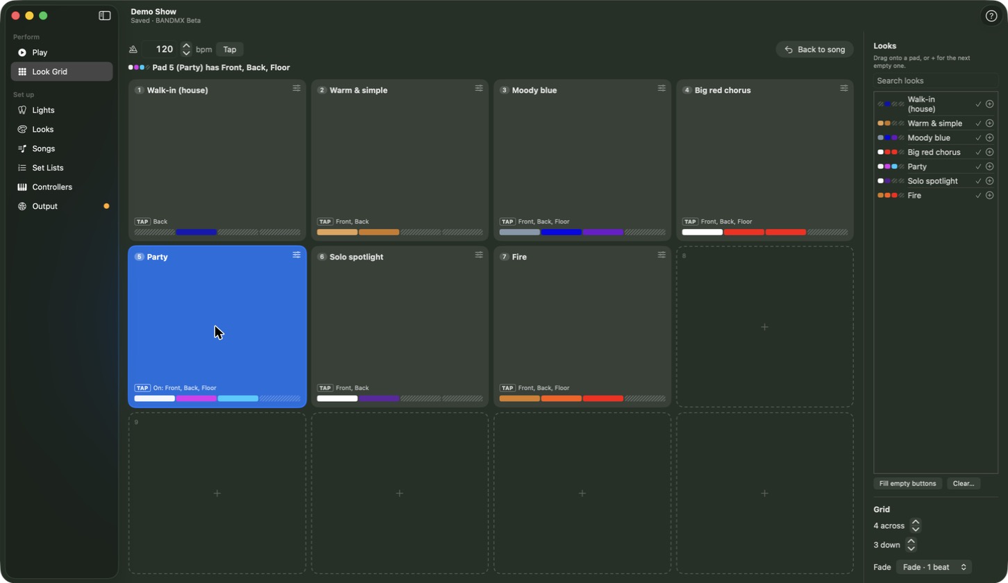
Task: Add Warm & simple look via its plus icon
Action: pos(989,124)
